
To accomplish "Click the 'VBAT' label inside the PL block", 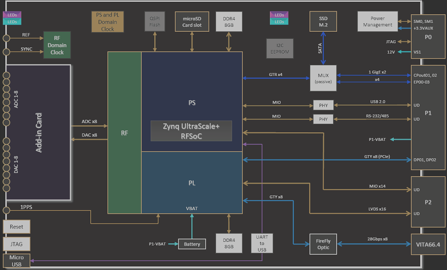I will tap(192, 209).
